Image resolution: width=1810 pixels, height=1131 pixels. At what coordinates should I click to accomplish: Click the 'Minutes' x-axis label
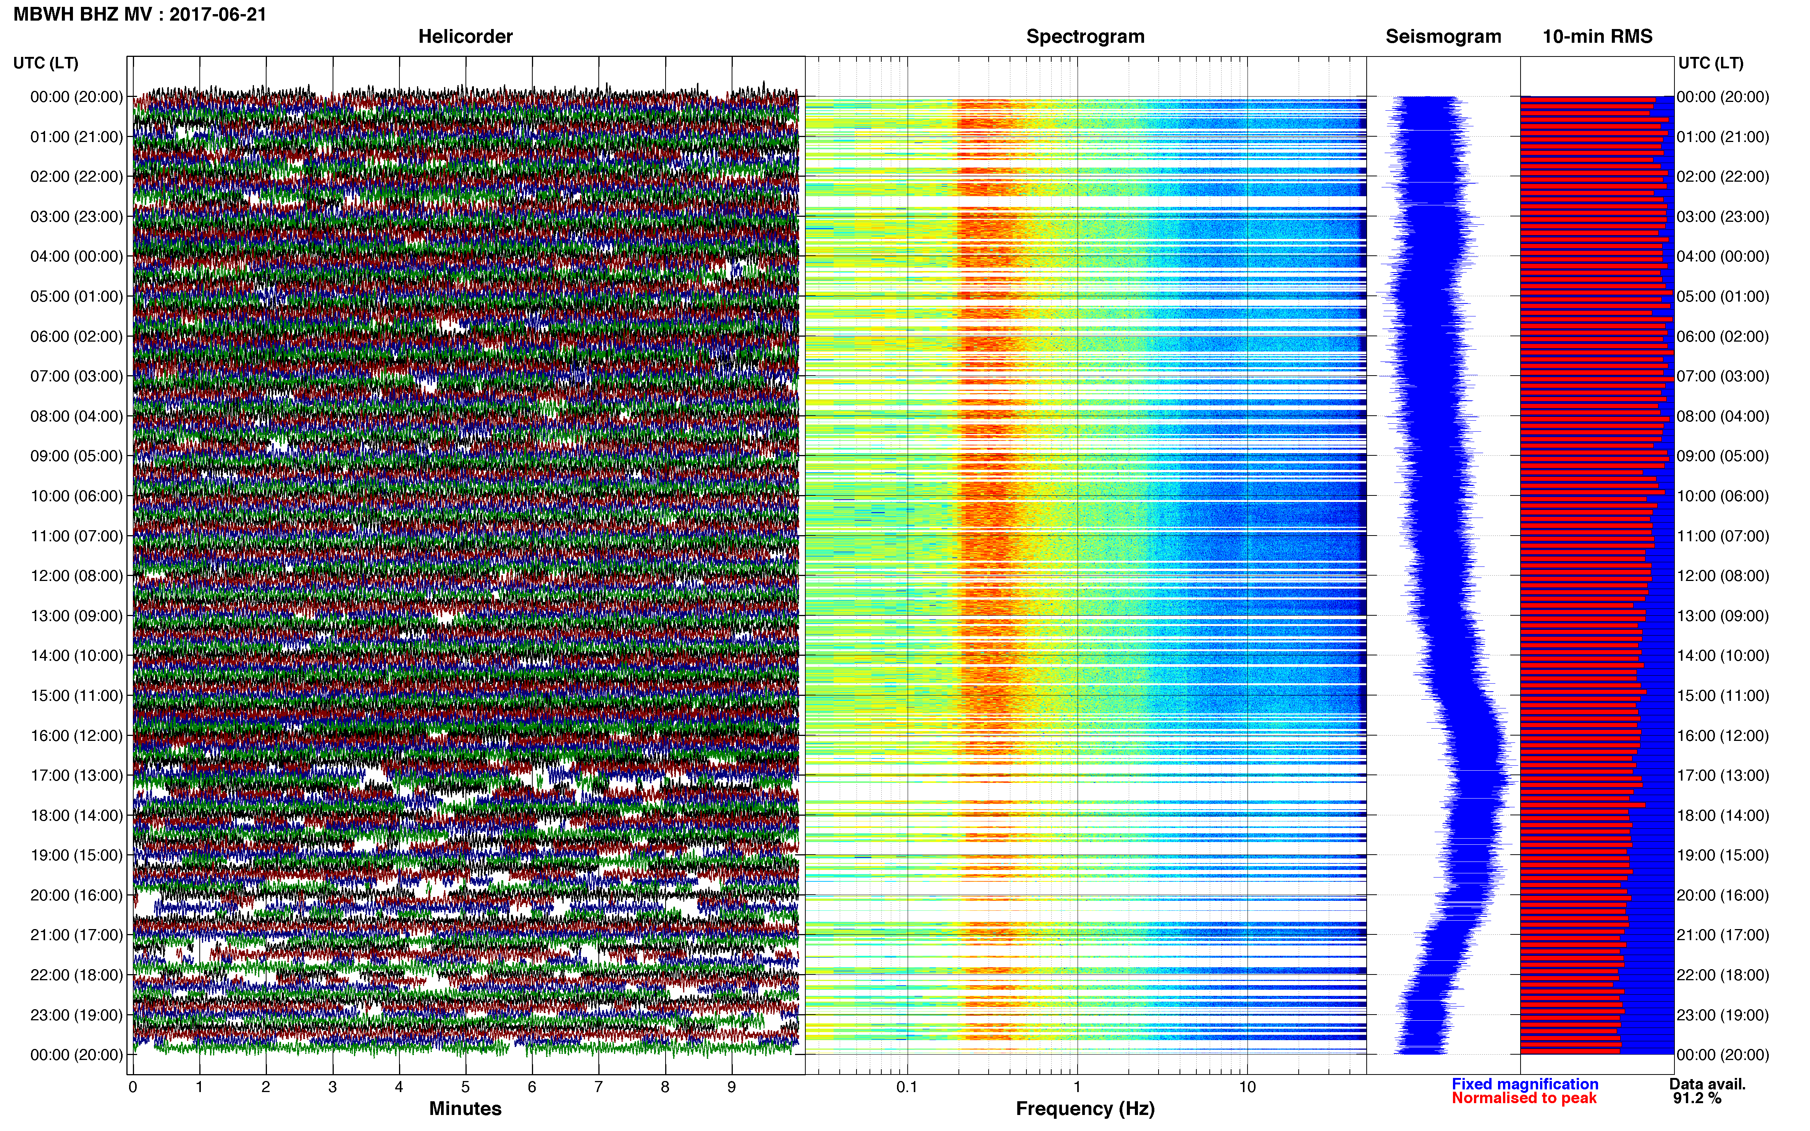pyautogui.click(x=465, y=1108)
